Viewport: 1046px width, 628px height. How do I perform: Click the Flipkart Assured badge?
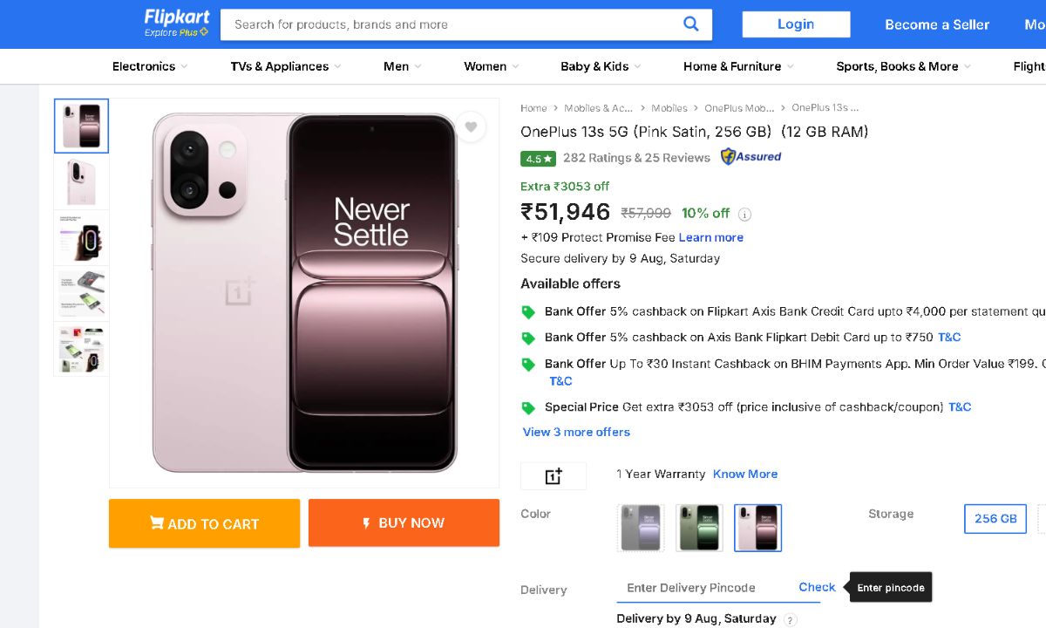point(751,157)
